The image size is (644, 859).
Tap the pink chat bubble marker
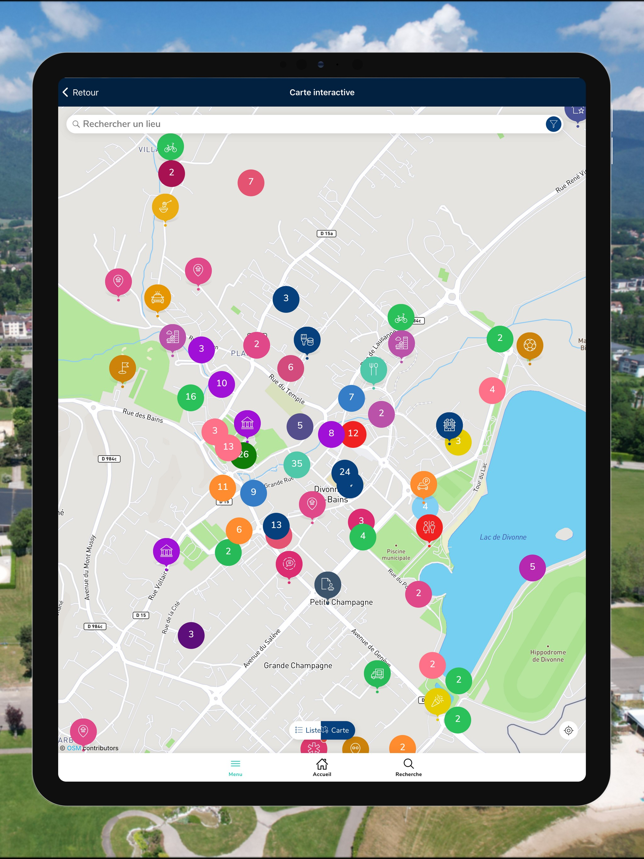point(289,564)
